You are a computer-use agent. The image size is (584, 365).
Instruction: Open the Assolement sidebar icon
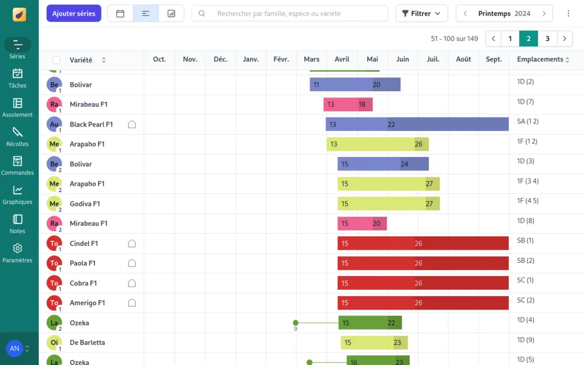(x=17, y=107)
